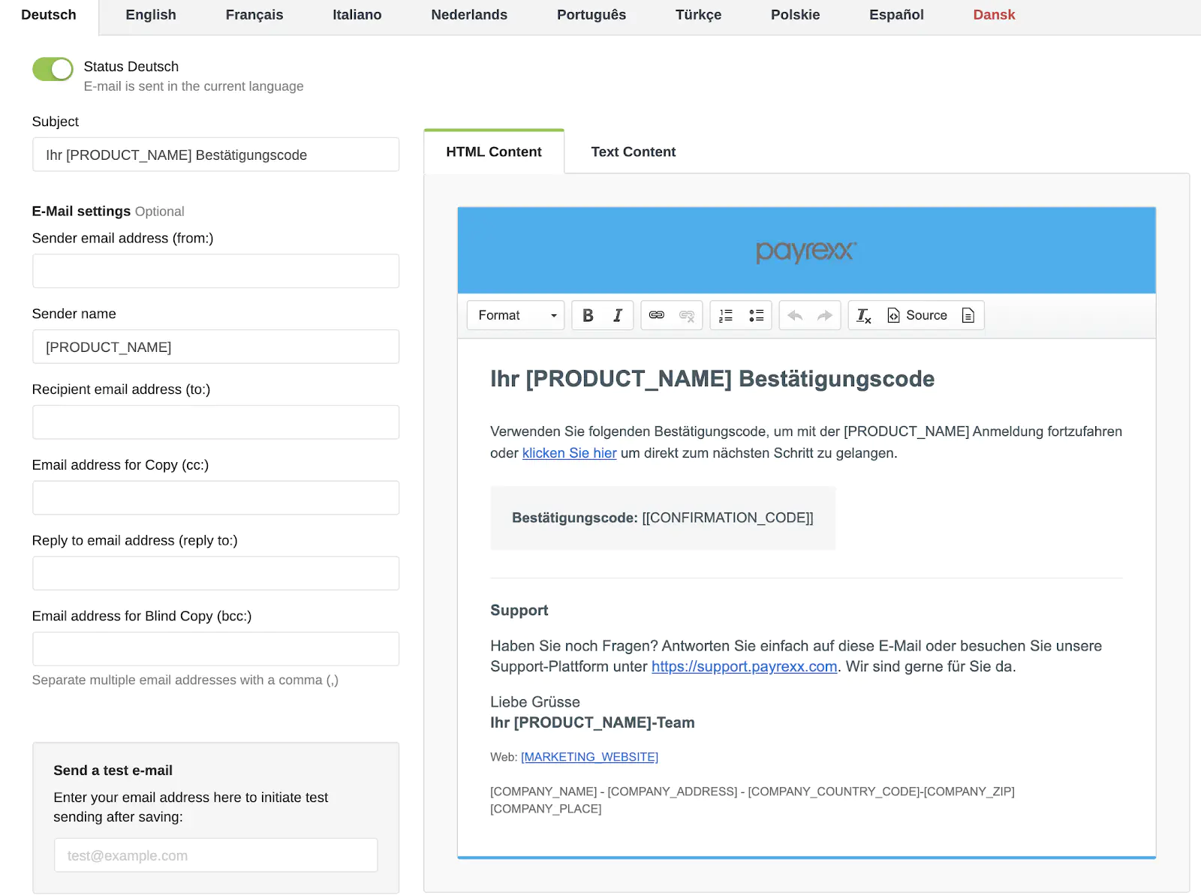This screenshot has height=895, width=1201.
Task: Click the 'klicken Sie hier' link
Action: click(569, 453)
